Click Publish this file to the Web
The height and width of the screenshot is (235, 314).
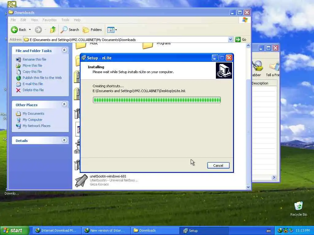point(42,78)
